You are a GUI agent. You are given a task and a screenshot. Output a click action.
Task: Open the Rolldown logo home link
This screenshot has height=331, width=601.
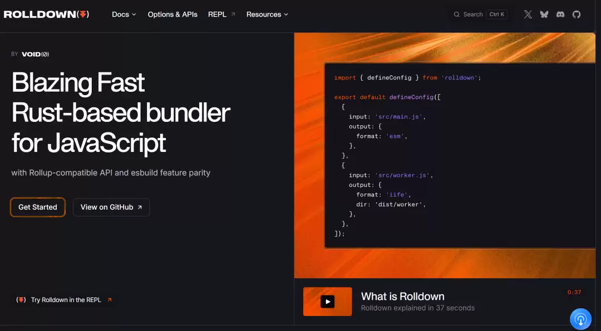46,14
